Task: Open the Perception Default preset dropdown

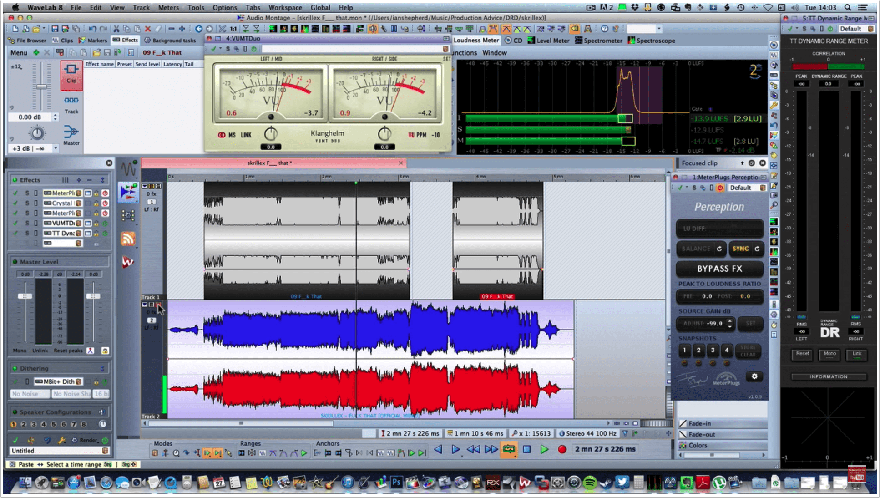Action: 741,188
